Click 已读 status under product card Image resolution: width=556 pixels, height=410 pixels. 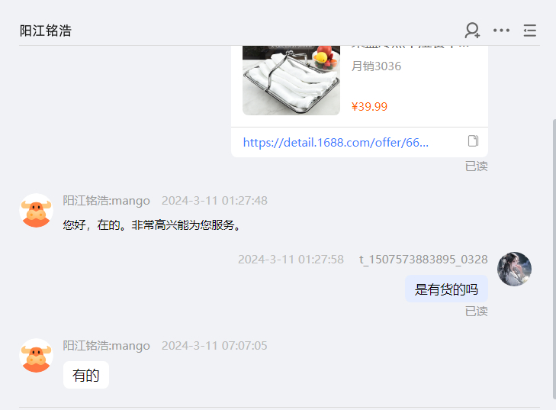click(476, 166)
